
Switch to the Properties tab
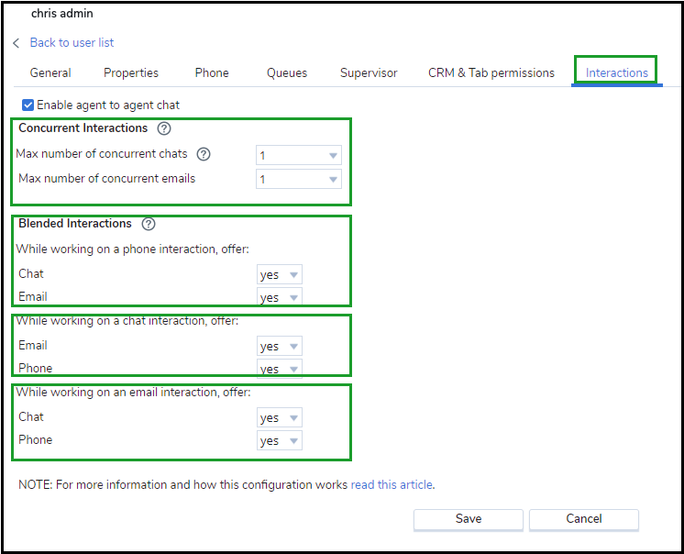(x=131, y=72)
